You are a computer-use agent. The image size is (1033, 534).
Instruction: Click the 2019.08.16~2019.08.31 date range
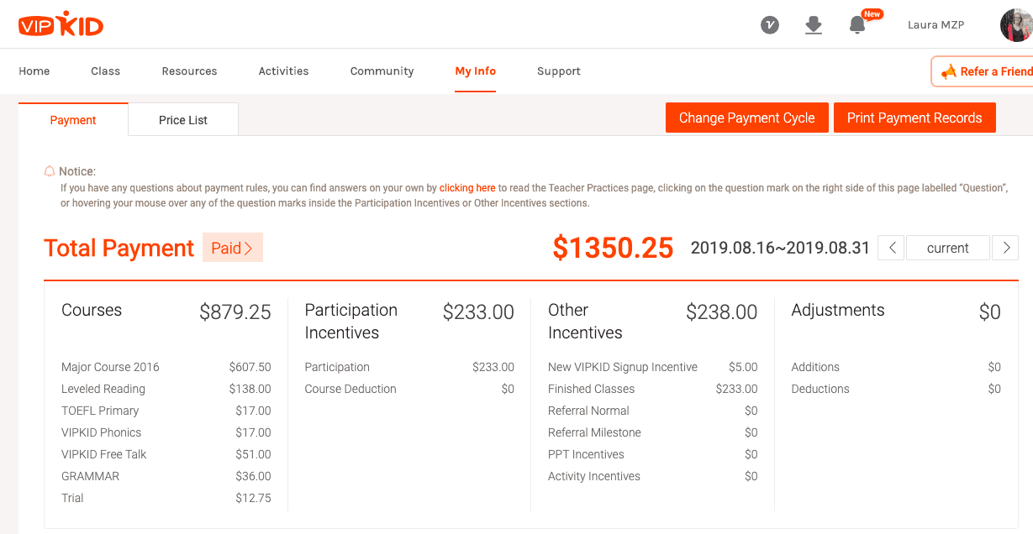coord(780,248)
